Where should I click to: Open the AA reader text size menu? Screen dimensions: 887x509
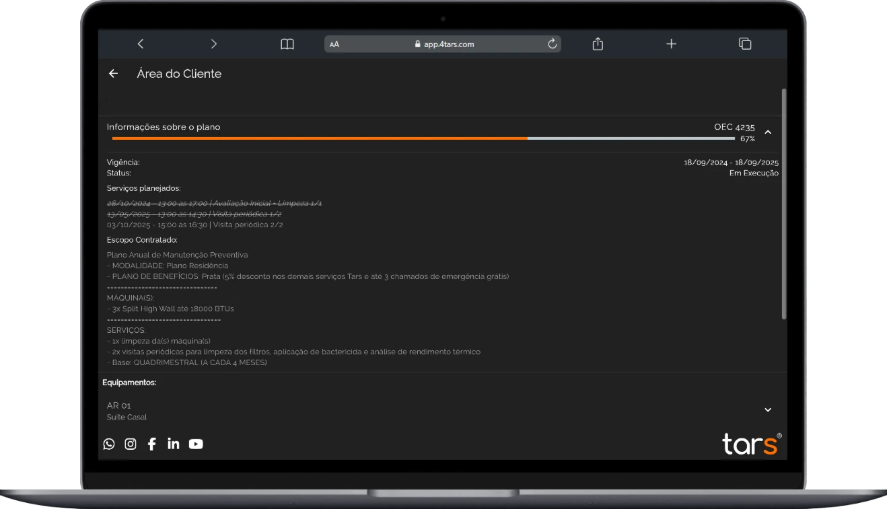click(x=334, y=44)
